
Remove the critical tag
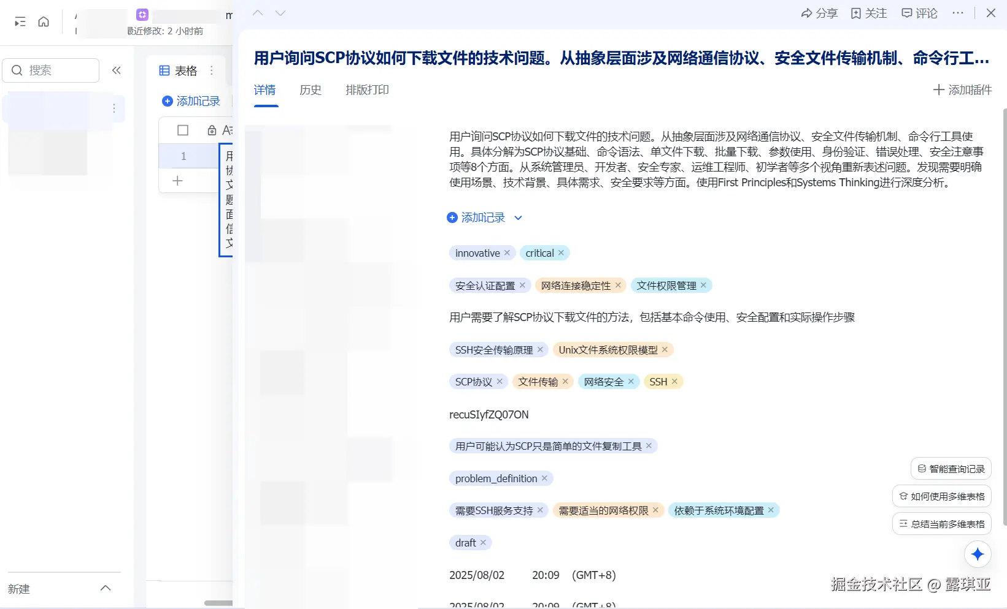pyautogui.click(x=561, y=253)
